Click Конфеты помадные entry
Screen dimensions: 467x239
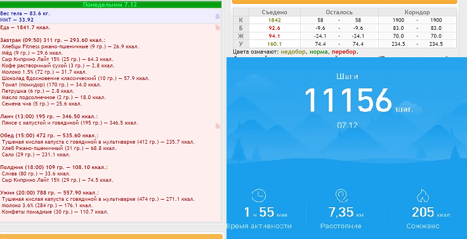pyautogui.click(x=55, y=212)
